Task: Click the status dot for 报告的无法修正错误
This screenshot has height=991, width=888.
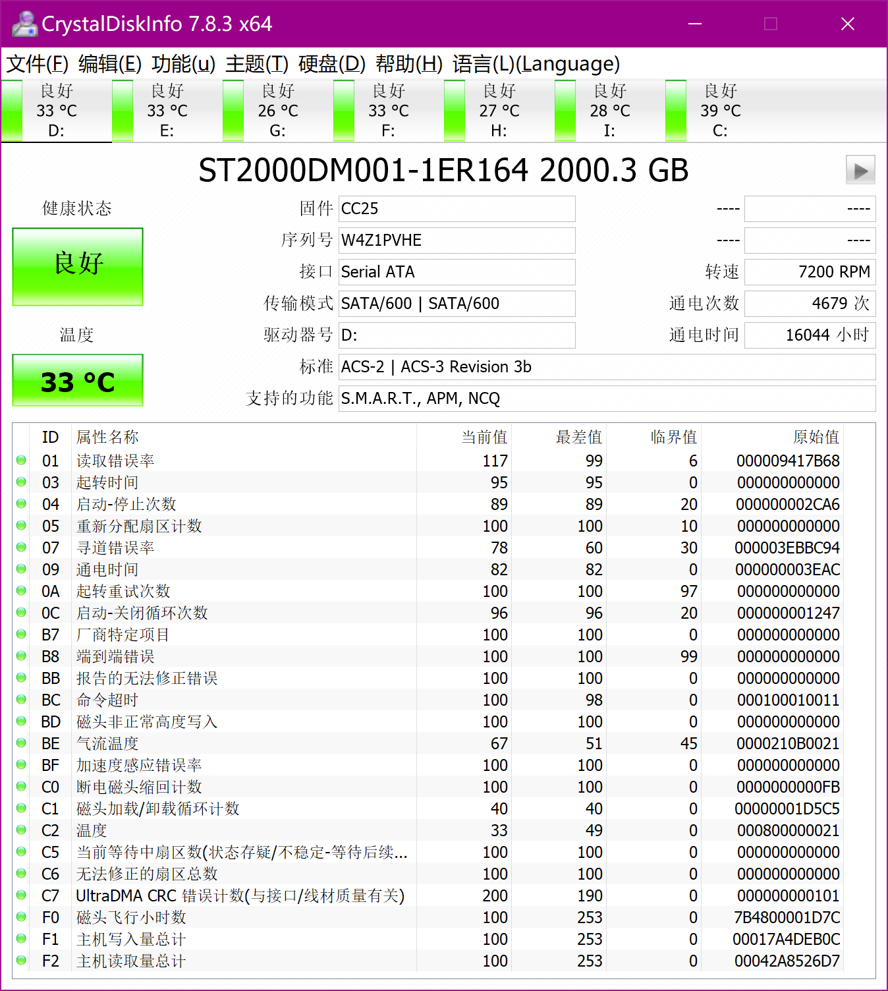Action: [21, 677]
